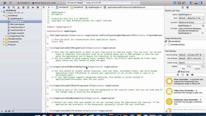Uncheck HelloWorld target membership
This screenshot has width=206, height=116.
[x=166, y=42]
